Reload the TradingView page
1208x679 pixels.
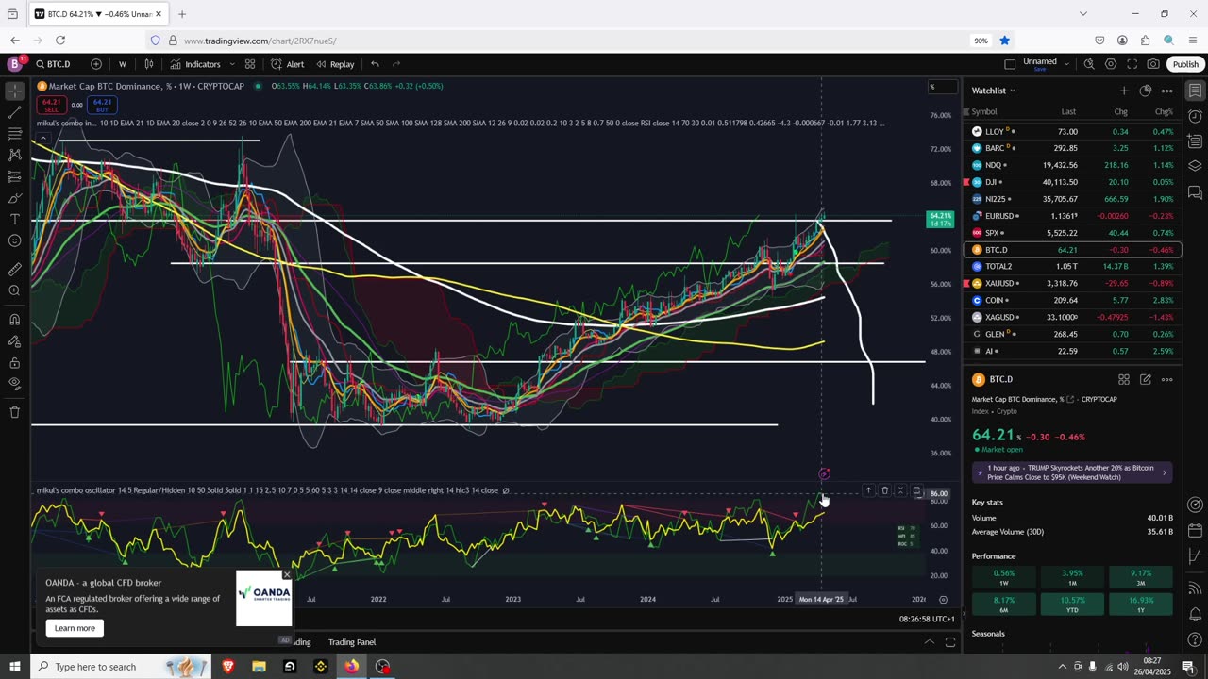60,41
